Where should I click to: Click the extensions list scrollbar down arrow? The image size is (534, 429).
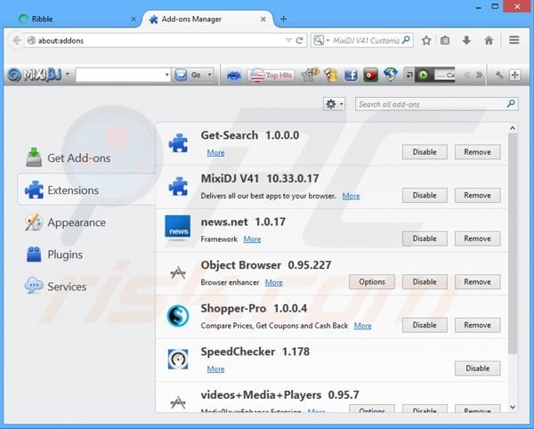[x=513, y=407]
